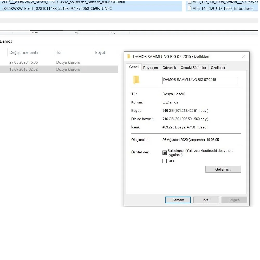The height and width of the screenshot is (260, 260).
Task: Click the folder name input field
Action: (199, 80)
